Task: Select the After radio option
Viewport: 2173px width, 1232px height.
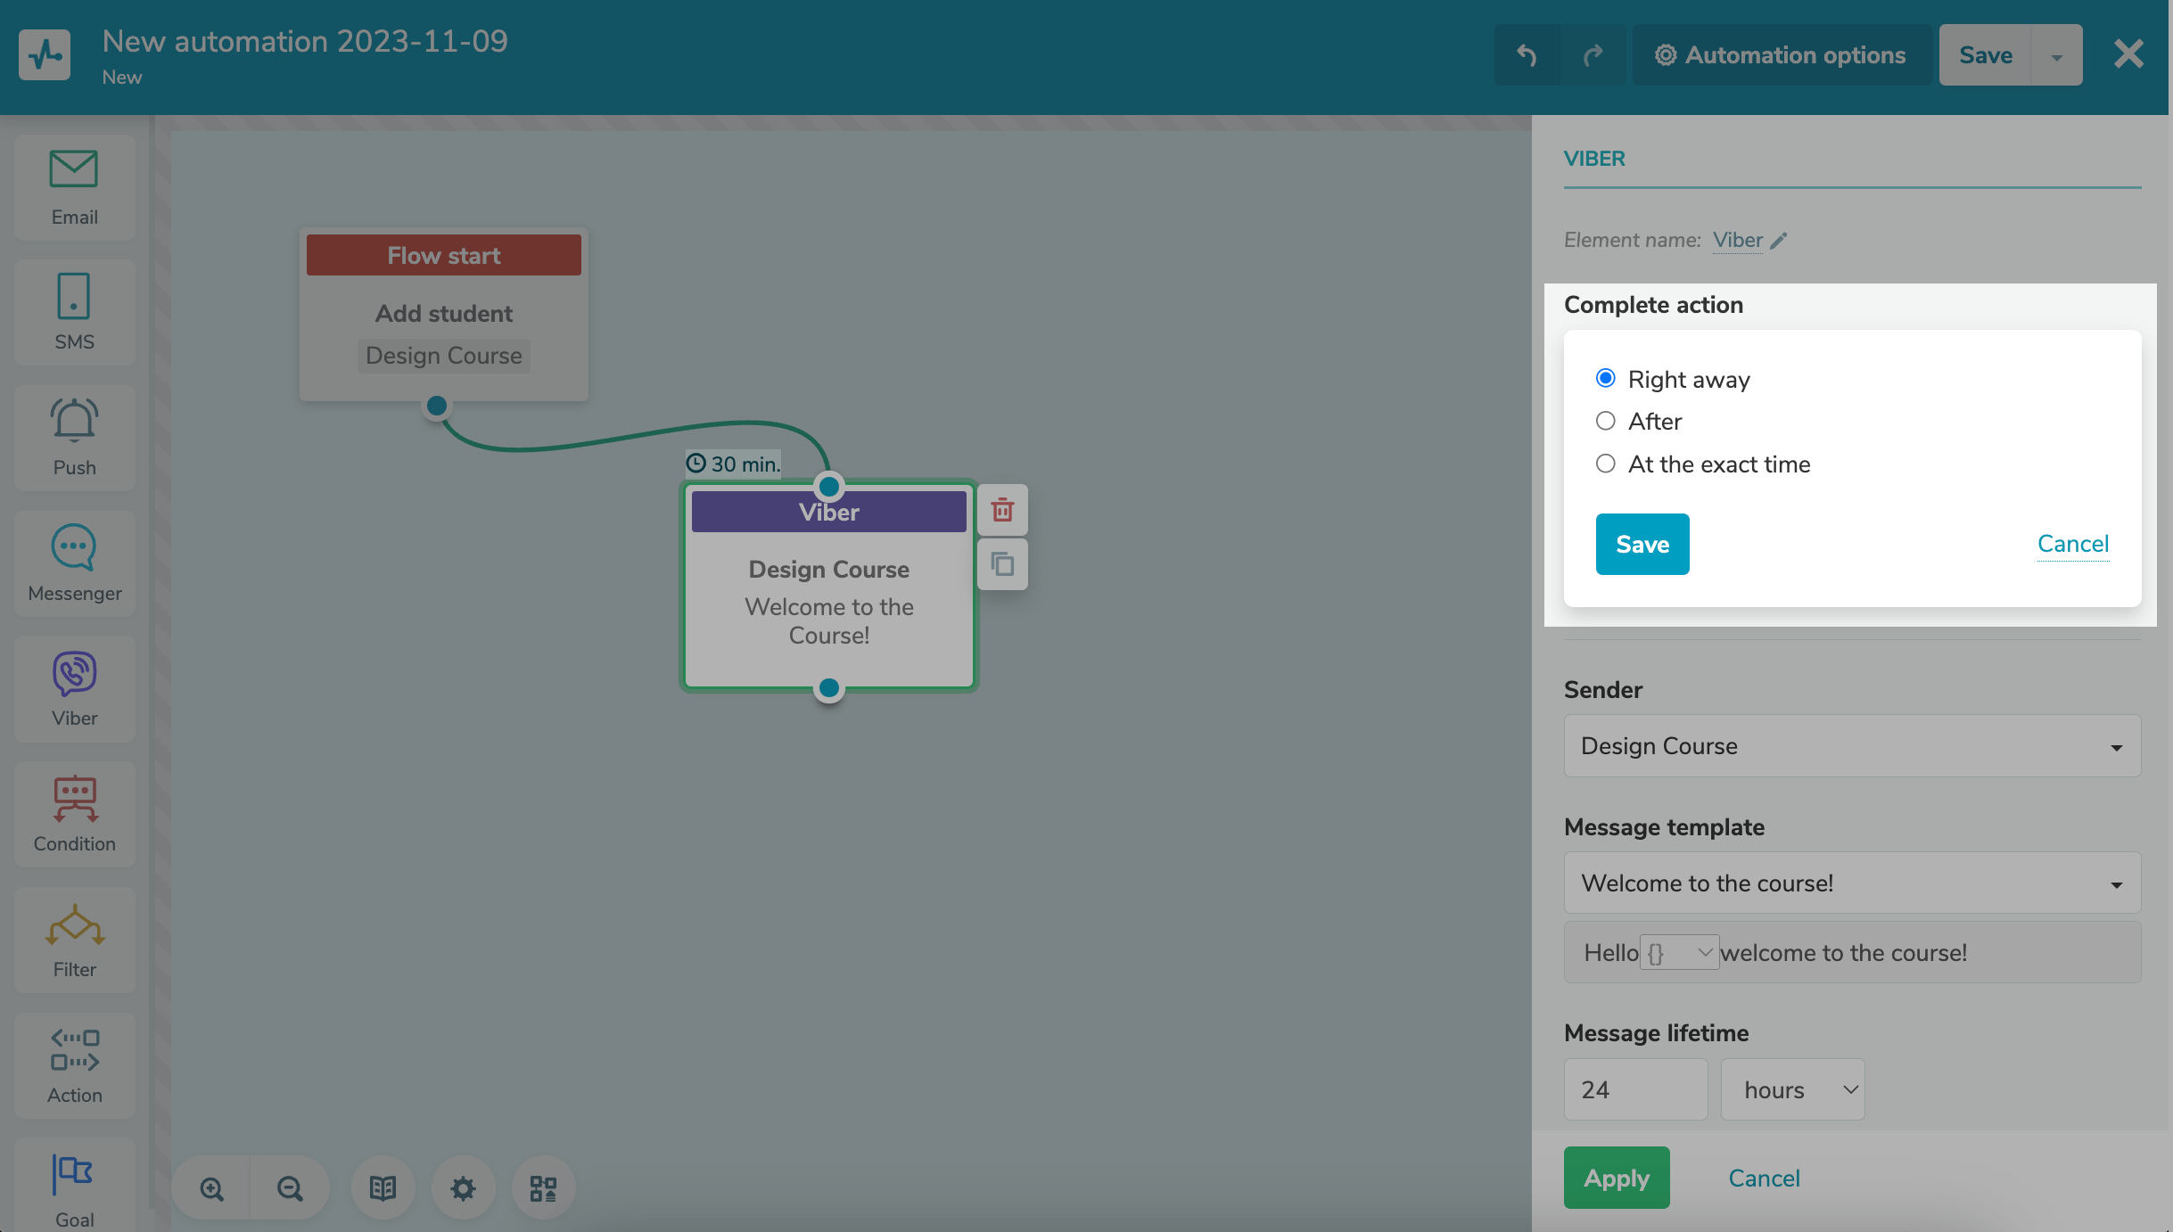Action: point(1605,421)
